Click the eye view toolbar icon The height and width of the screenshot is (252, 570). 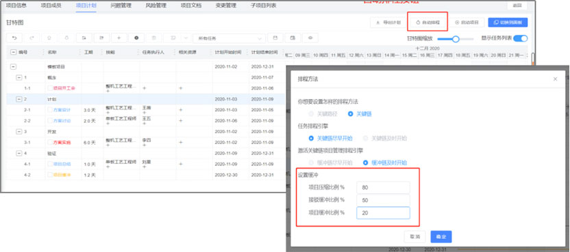[x=310, y=38]
